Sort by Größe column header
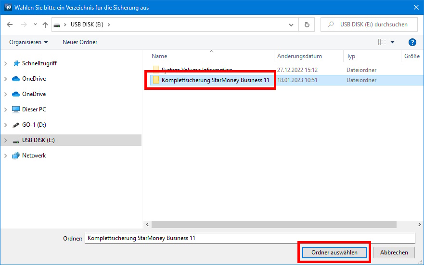Image resolution: width=424 pixels, height=265 pixels. [412, 56]
